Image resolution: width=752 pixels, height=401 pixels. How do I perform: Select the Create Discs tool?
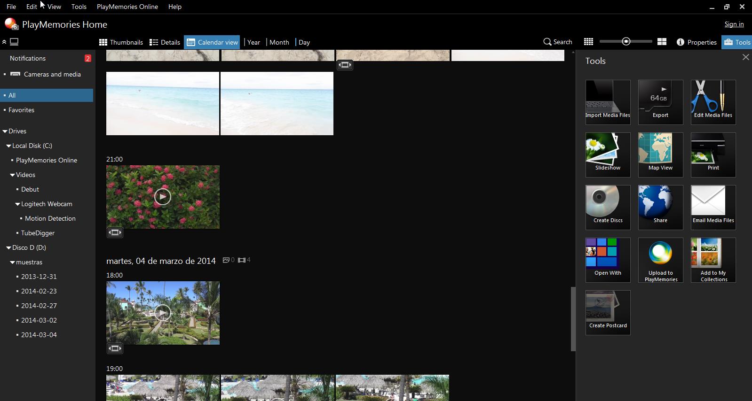tap(608, 207)
